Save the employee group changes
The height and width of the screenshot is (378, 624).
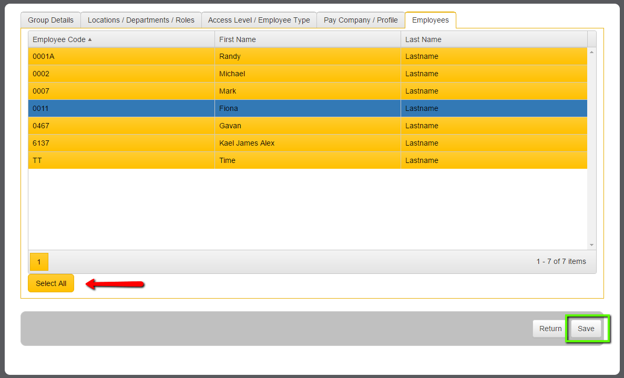(x=586, y=329)
